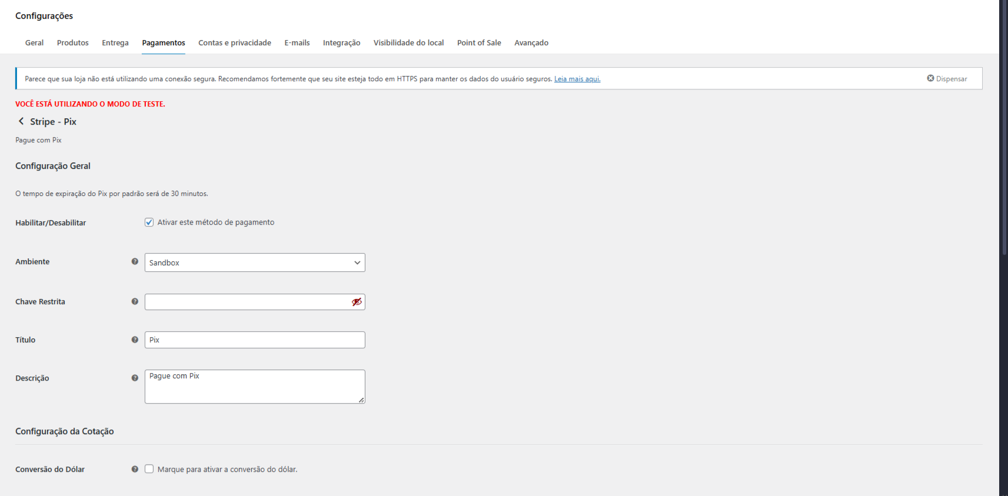Toggle visibility of the Chave Restrita key

[x=357, y=302]
